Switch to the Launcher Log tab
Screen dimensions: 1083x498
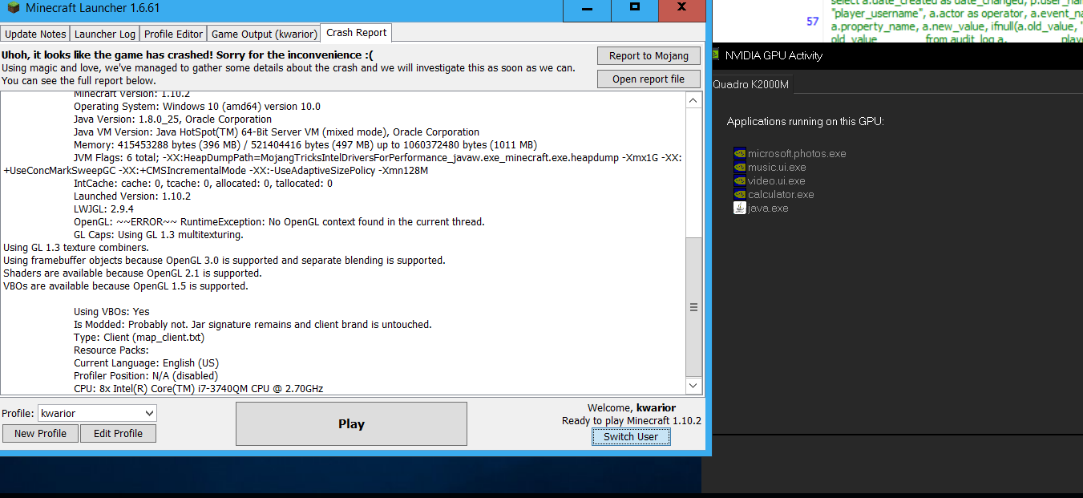click(105, 34)
